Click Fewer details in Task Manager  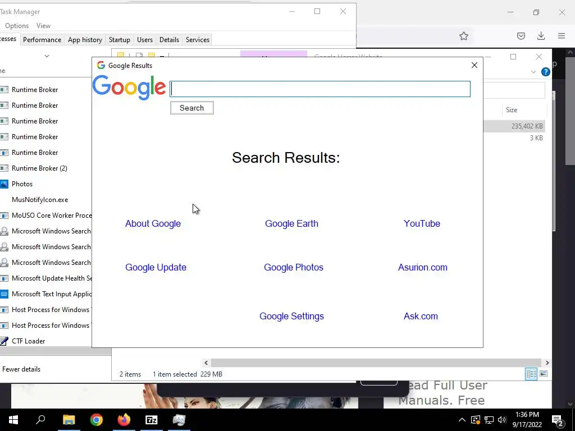pos(21,369)
